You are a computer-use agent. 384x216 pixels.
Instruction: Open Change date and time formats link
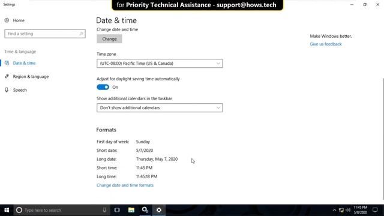[x=125, y=185]
